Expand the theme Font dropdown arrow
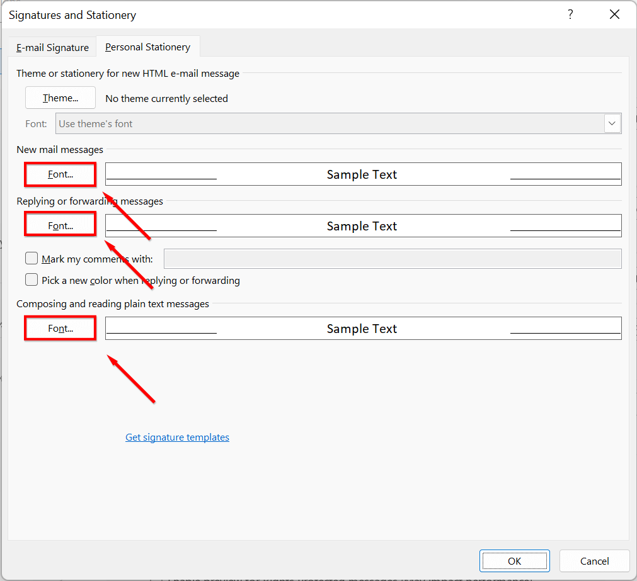Viewport: 637px width, 581px height. (612, 124)
